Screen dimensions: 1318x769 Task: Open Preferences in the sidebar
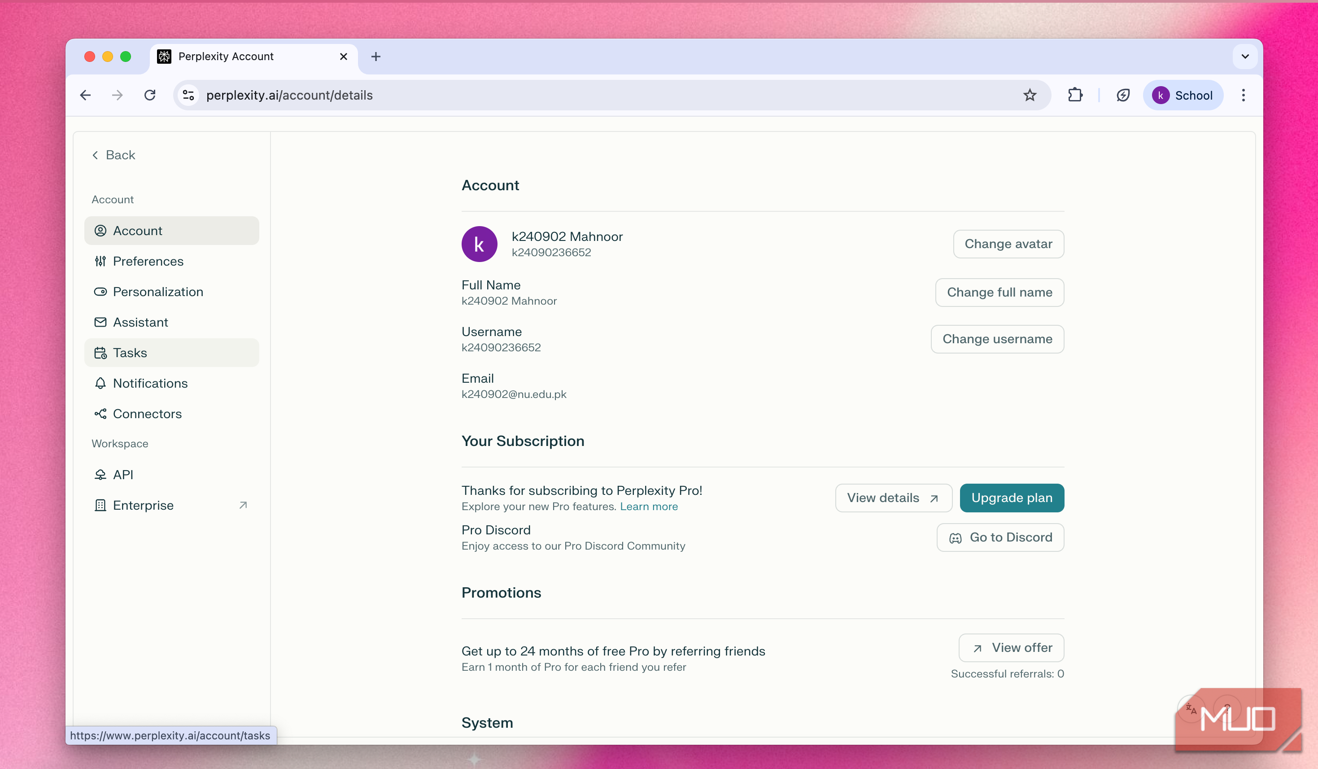tap(171, 261)
